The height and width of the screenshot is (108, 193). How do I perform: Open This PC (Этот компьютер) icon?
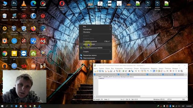click(x=5, y=5)
